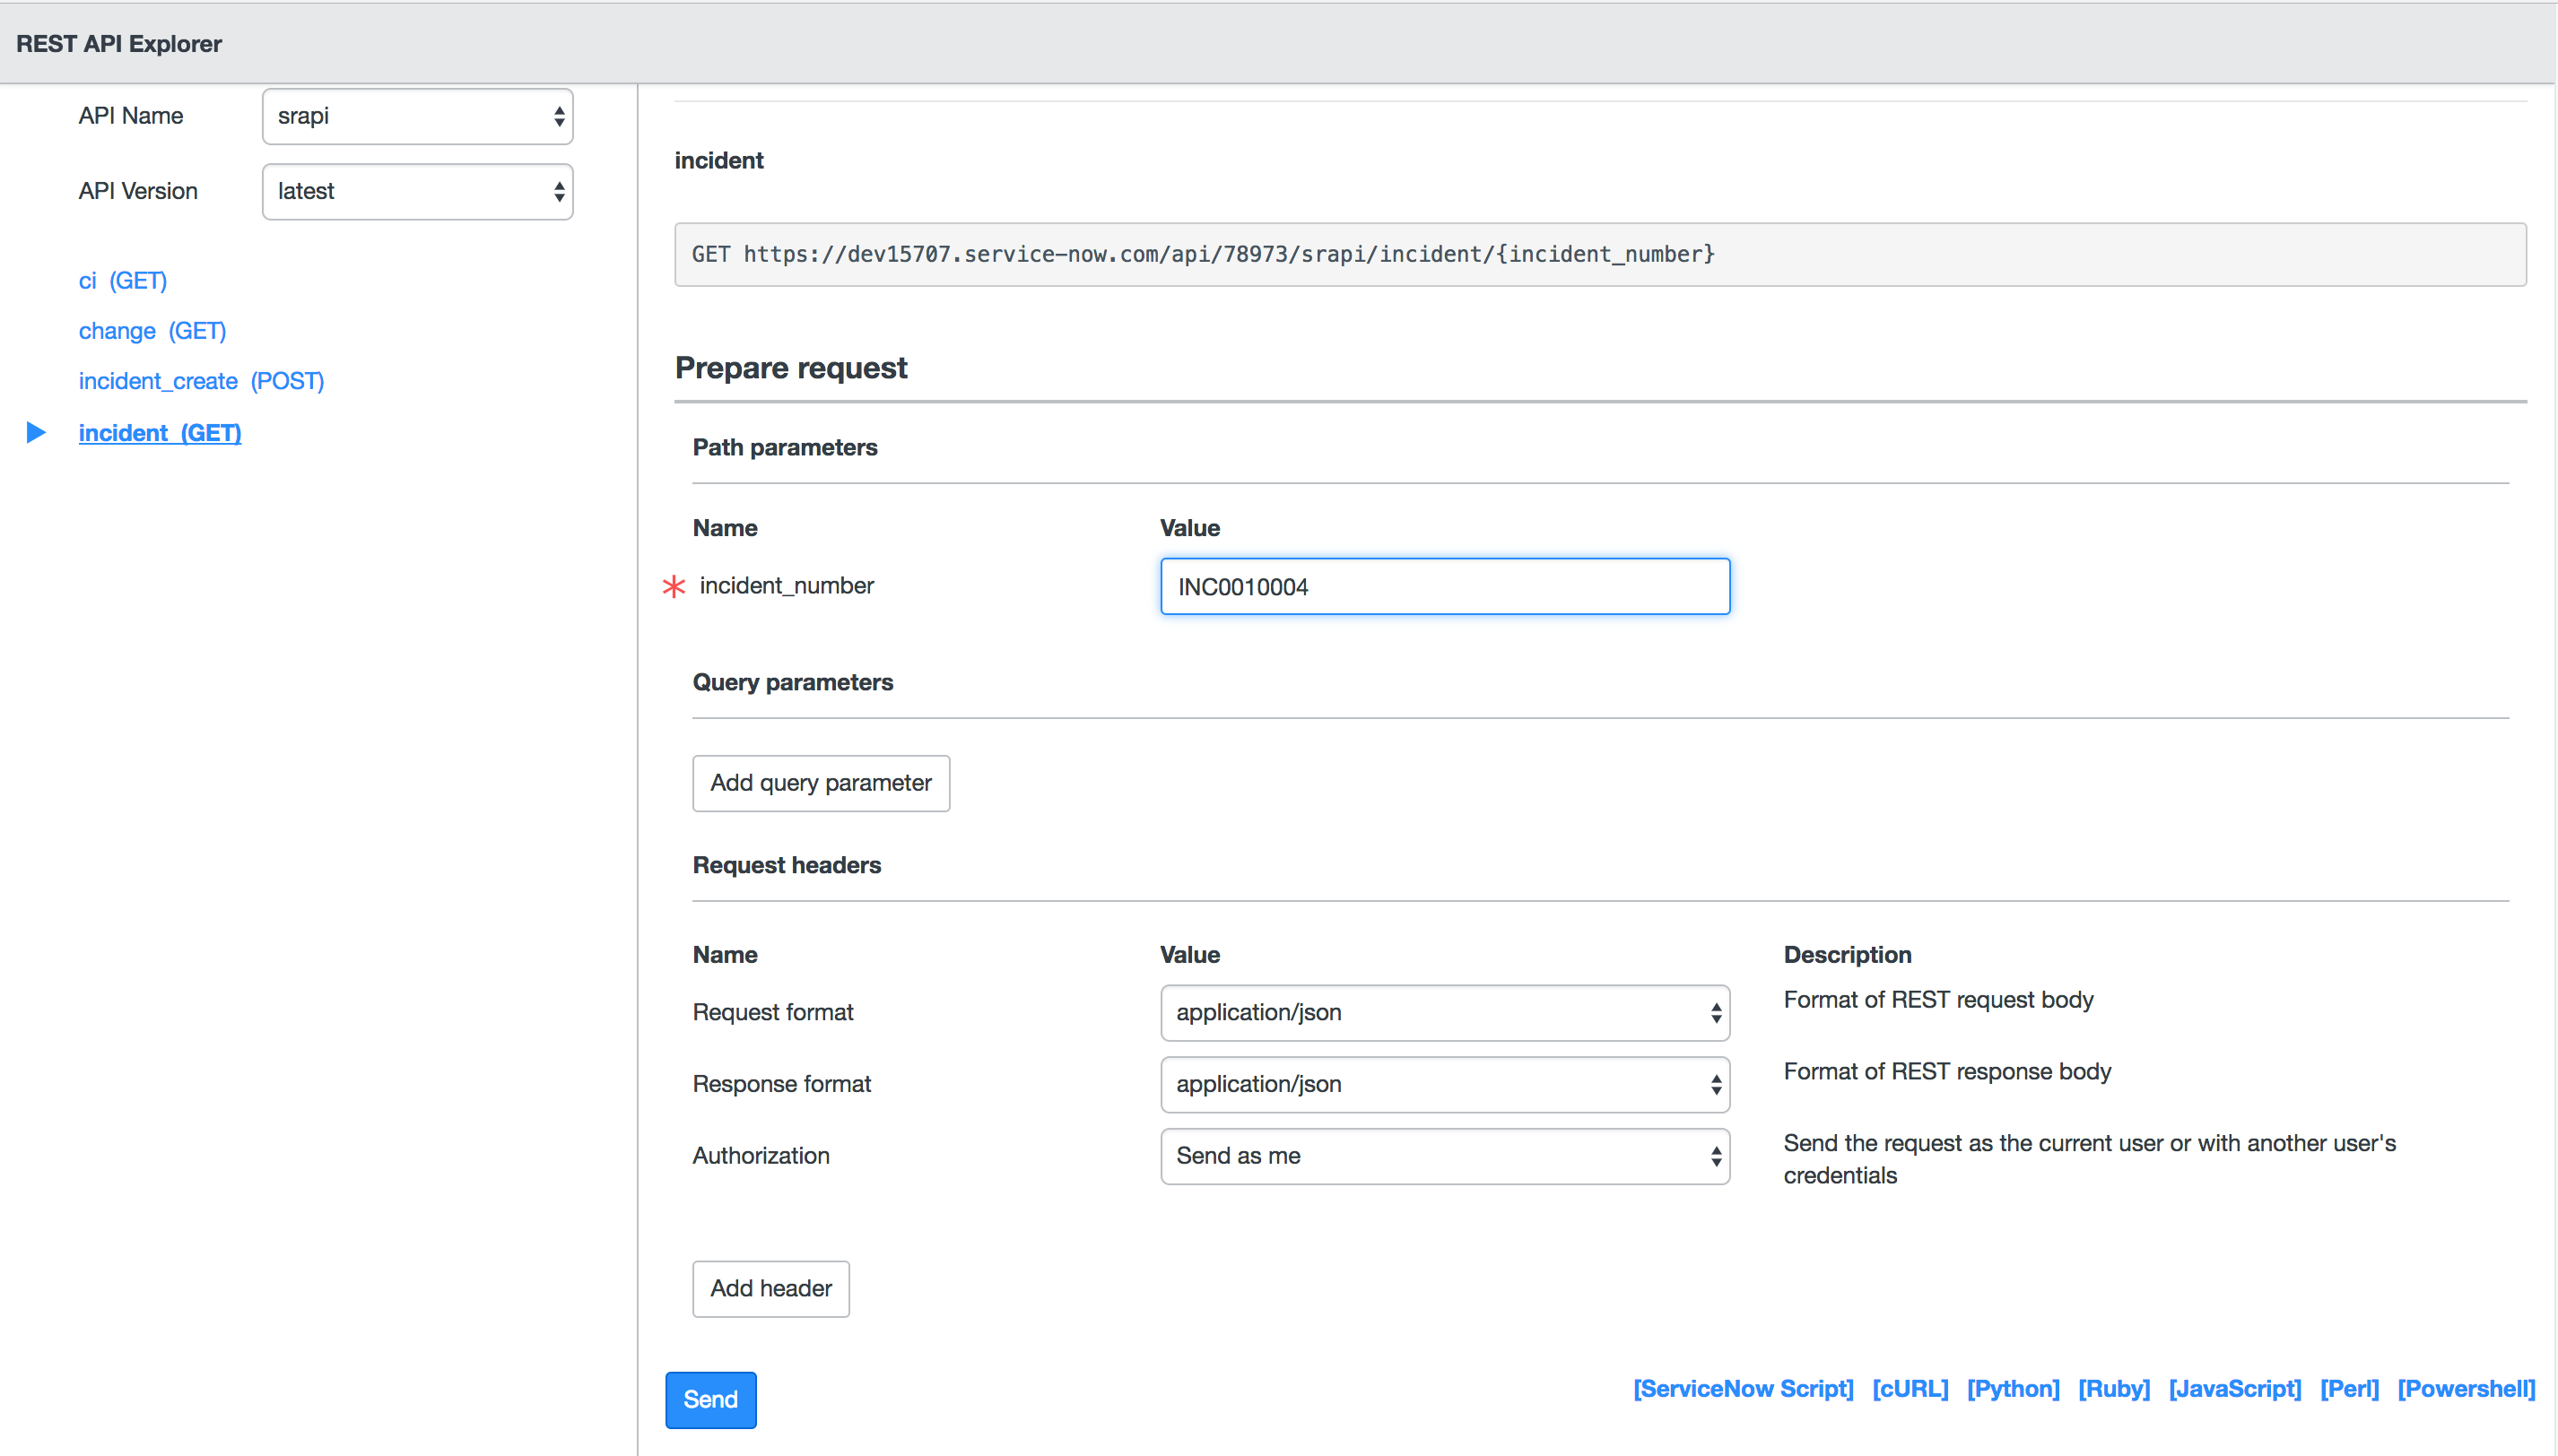Open the API Name dropdown
Viewport: 2558px width, 1456px height.
click(x=417, y=116)
